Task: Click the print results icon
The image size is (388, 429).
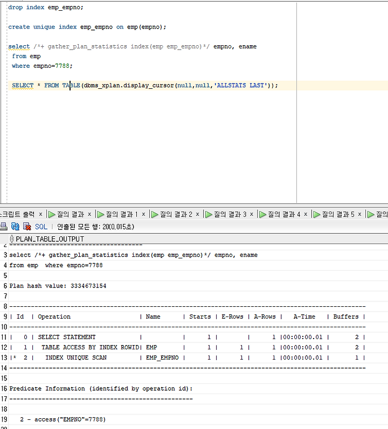Action: [x=3, y=226]
